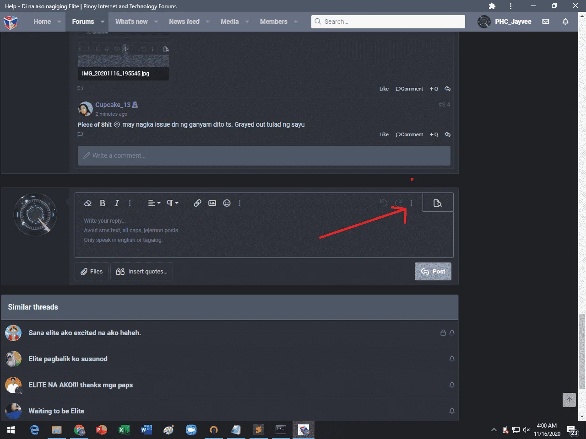Open more options beside redo icon

[x=411, y=203]
